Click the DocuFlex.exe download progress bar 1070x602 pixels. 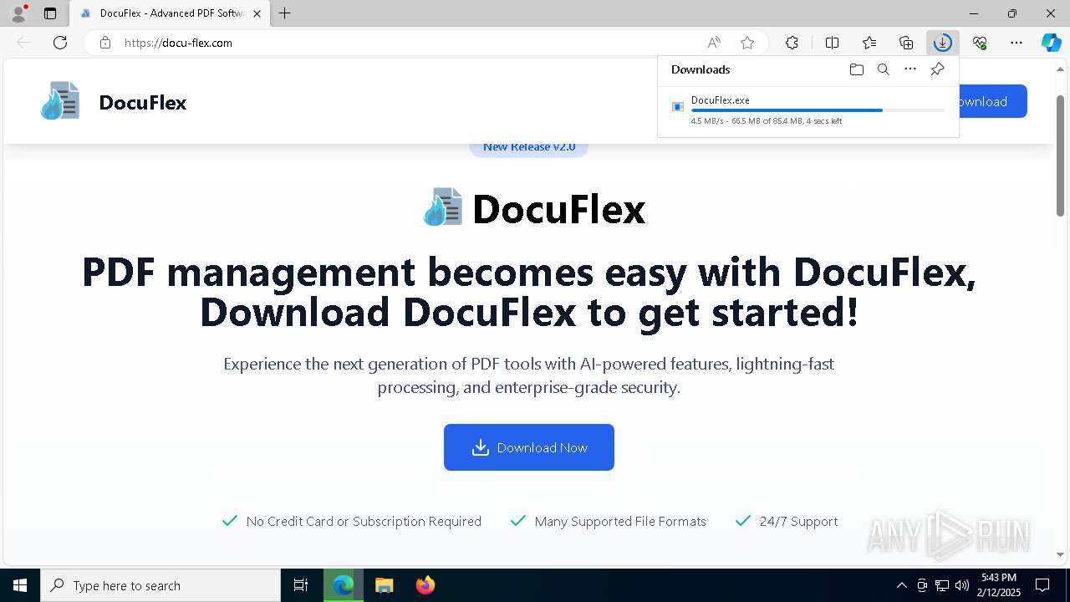point(818,110)
